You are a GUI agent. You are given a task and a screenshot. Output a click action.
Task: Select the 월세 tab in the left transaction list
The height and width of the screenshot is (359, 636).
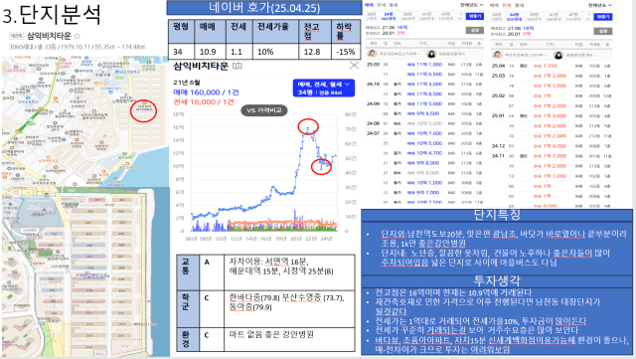pyautogui.click(x=394, y=5)
